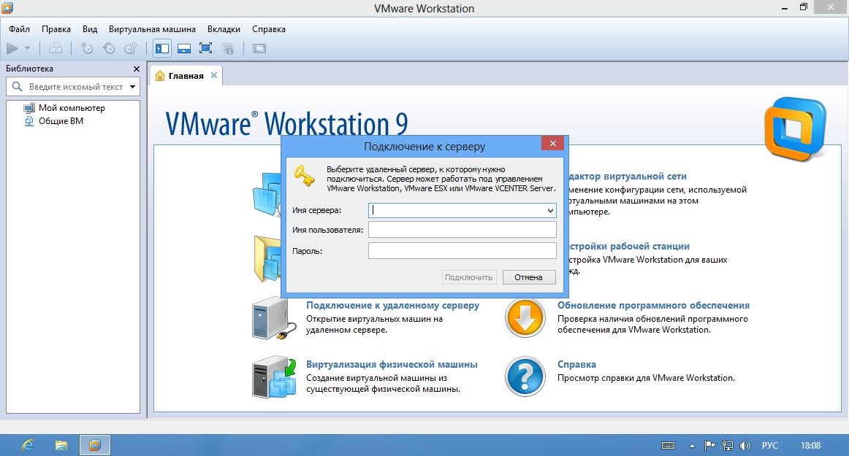Screen dimensions: 849x456
Task: Open the Файл menu
Action: (x=20, y=29)
